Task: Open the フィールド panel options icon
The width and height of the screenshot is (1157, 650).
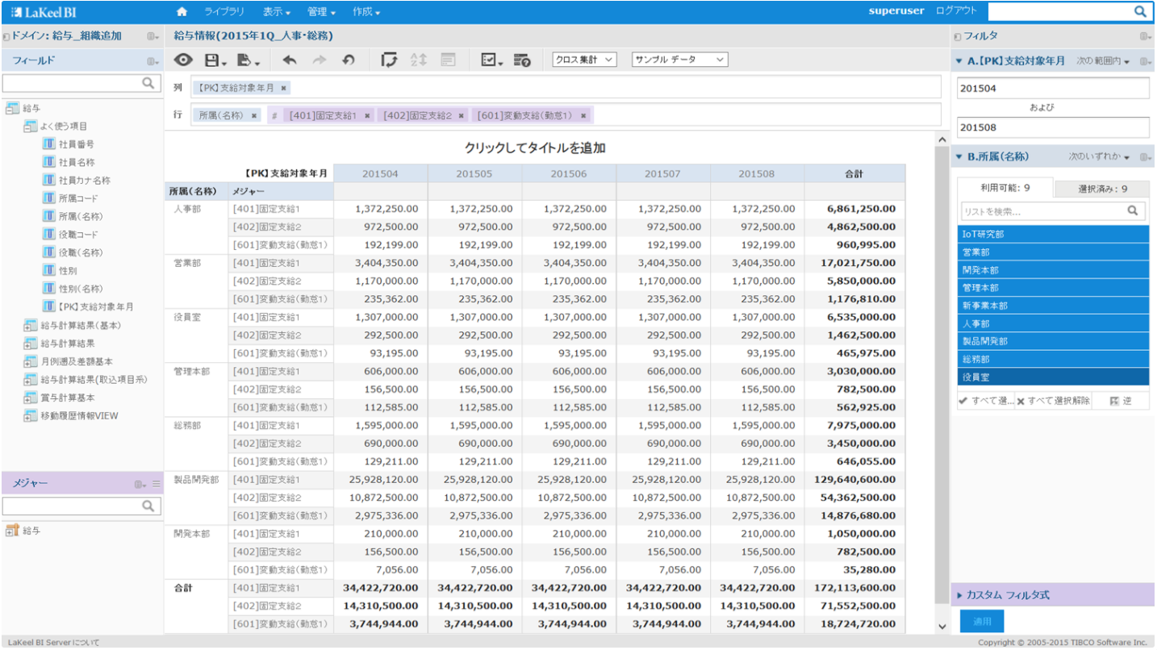Action: (x=152, y=61)
